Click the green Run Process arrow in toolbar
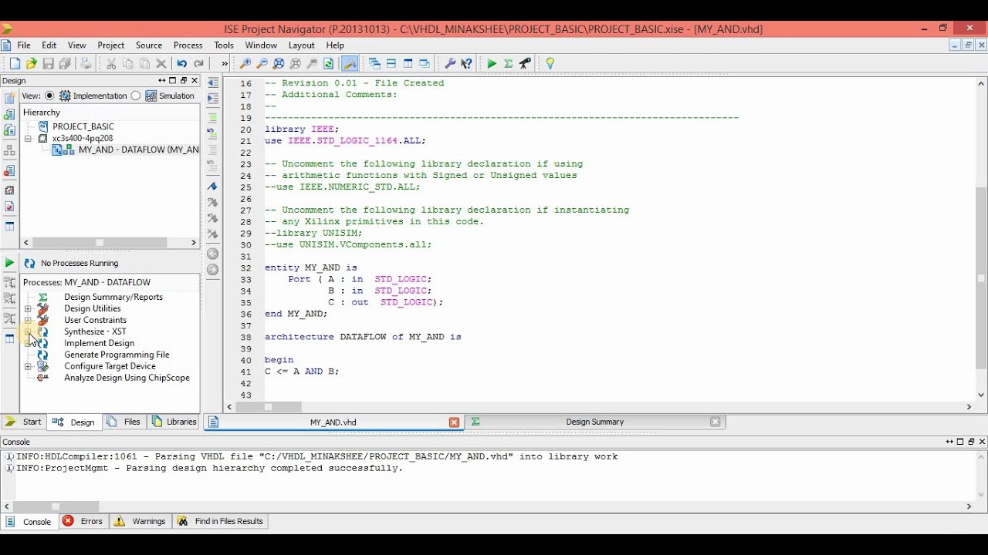Image resolution: width=988 pixels, height=555 pixels. pos(492,64)
